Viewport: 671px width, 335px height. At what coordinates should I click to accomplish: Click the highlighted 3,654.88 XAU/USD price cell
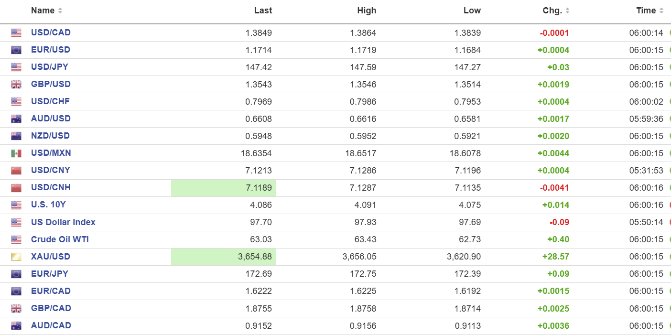click(x=223, y=257)
